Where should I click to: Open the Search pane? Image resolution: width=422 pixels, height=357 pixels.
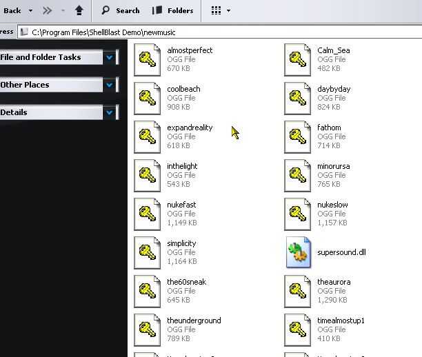(120, 11)
